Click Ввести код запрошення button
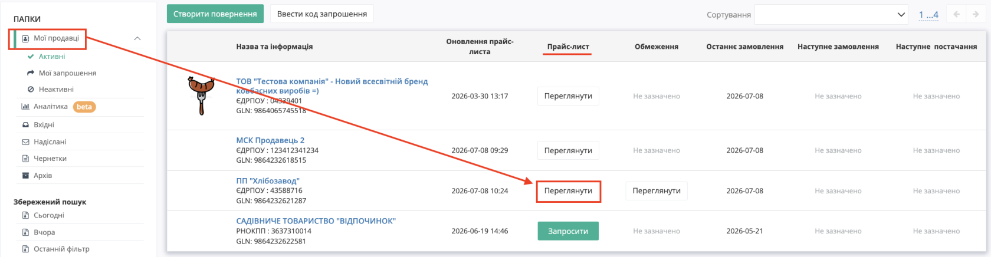 (322, 14)
